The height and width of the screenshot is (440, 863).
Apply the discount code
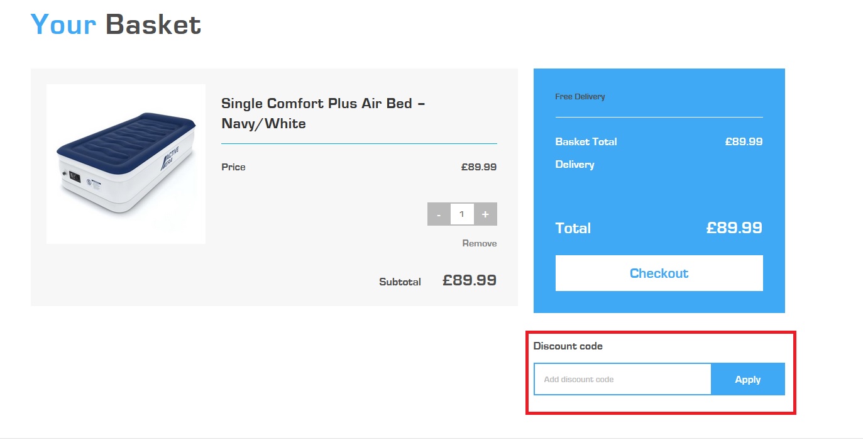pyautogui.click(x=748, y=379)
